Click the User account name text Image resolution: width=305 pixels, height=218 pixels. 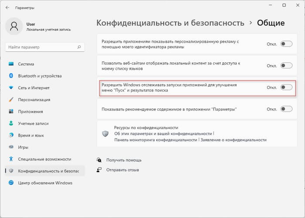click(x=30, y=24)
